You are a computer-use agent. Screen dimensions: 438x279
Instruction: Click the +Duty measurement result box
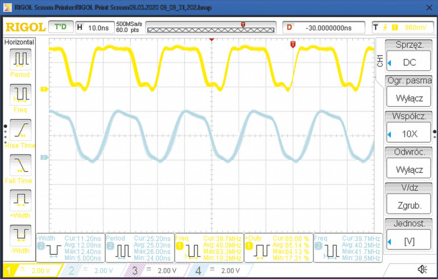tap(279, 248)
